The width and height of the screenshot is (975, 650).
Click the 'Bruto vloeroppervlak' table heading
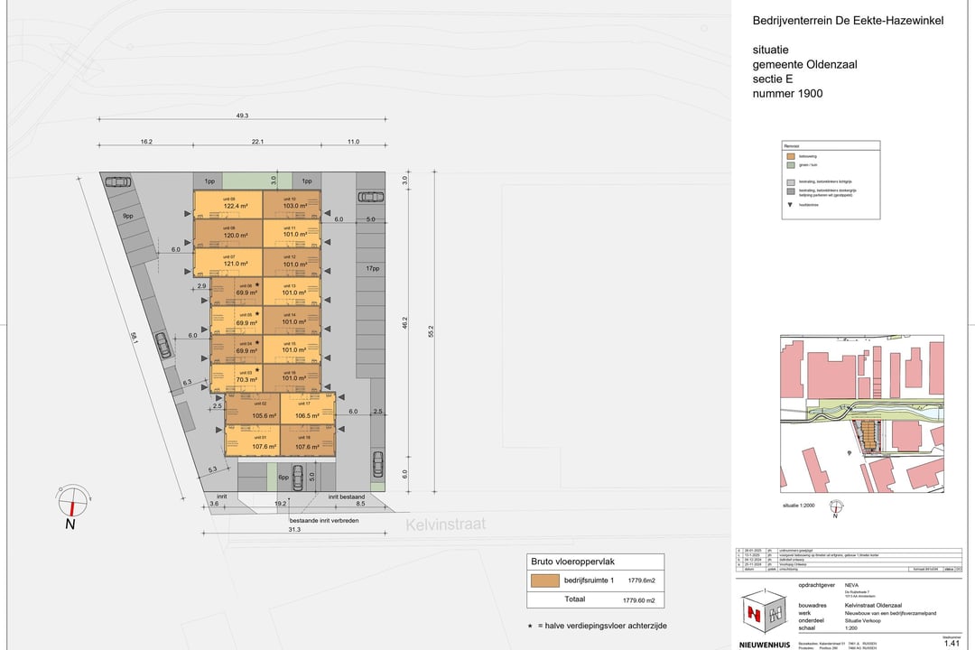[572, 562]
